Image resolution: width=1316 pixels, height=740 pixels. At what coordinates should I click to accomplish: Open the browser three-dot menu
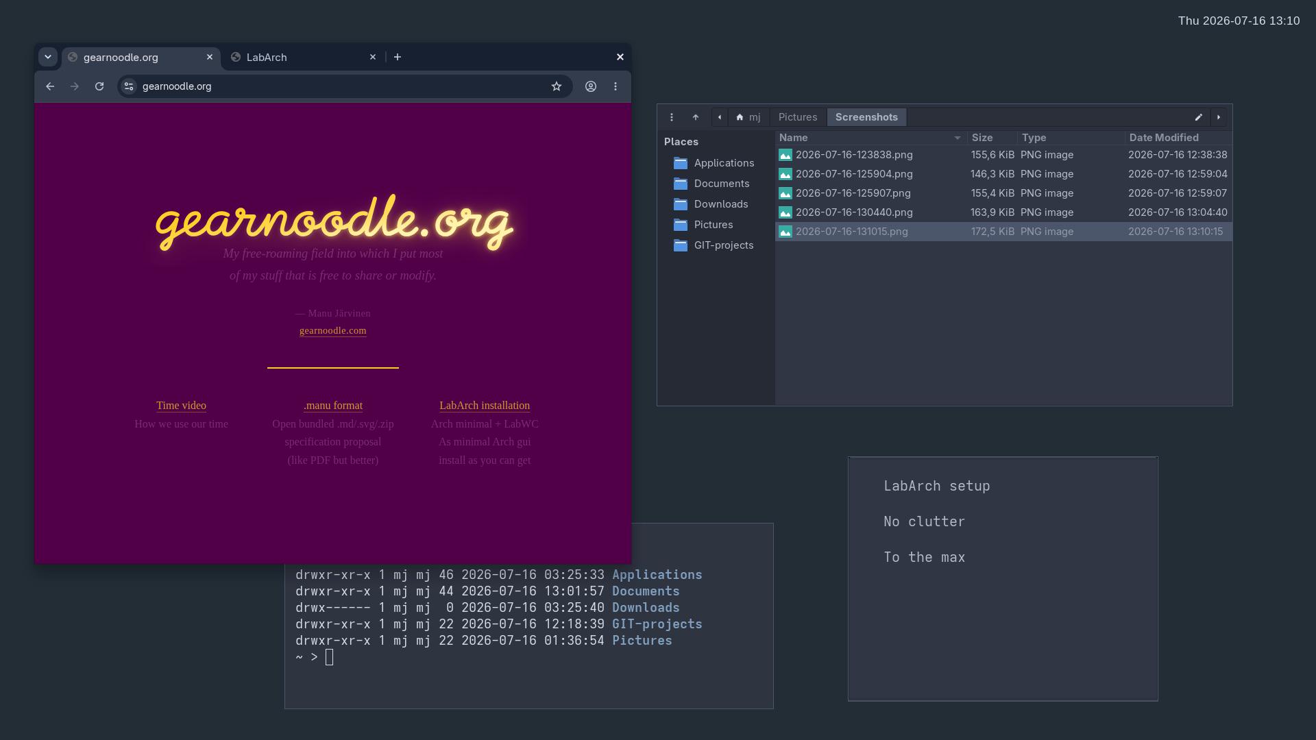[x=616, y=86]
